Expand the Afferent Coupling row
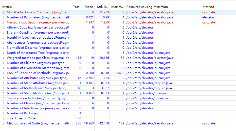Viewport: 236px width, 131px height. [x=4, y=28]
